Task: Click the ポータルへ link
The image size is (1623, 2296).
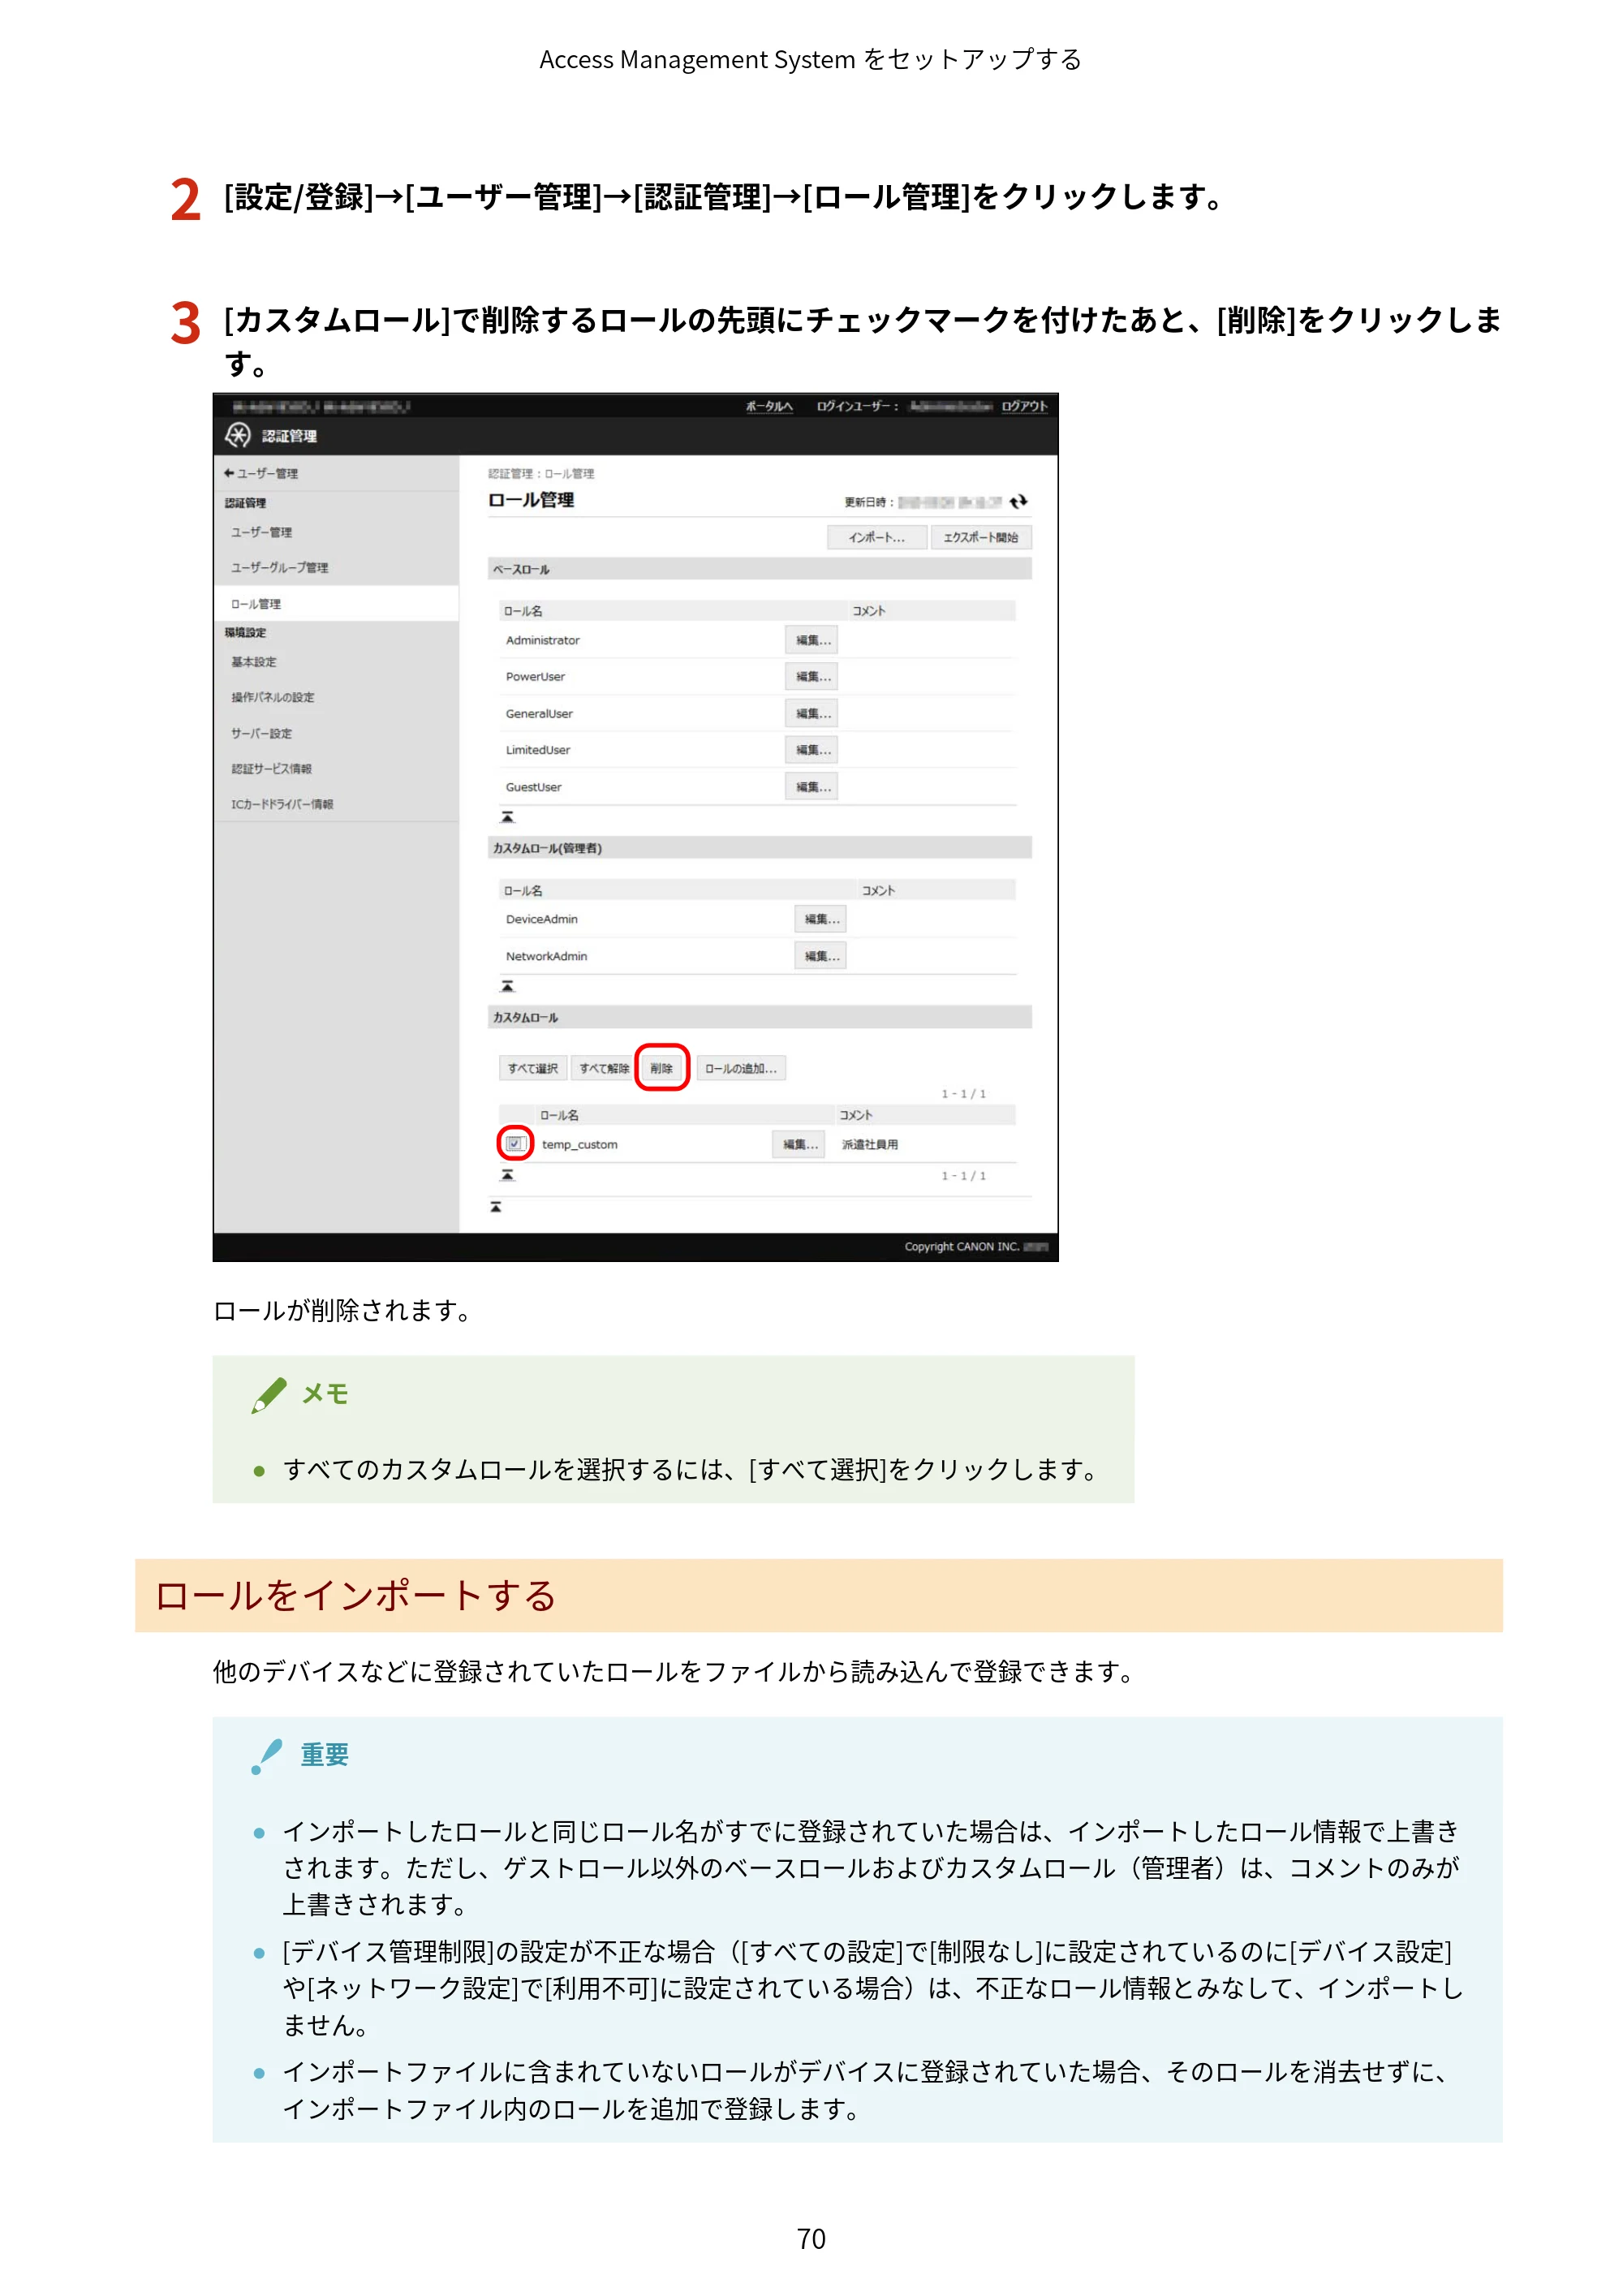Action: 769,406
